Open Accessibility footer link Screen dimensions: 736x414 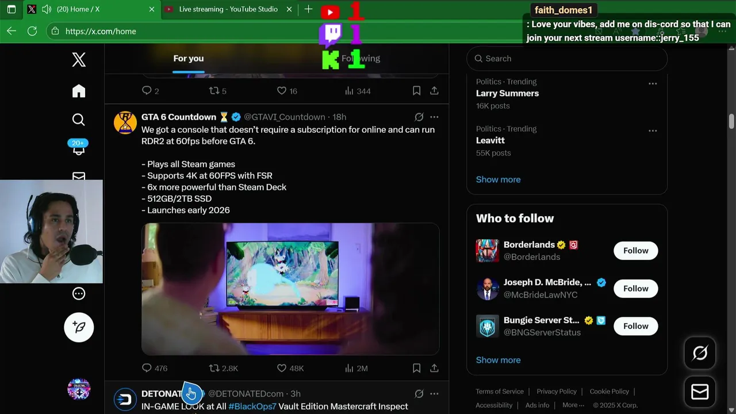[494, 405]
